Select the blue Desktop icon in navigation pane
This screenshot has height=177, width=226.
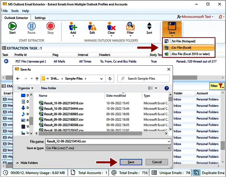pos(23,95)
